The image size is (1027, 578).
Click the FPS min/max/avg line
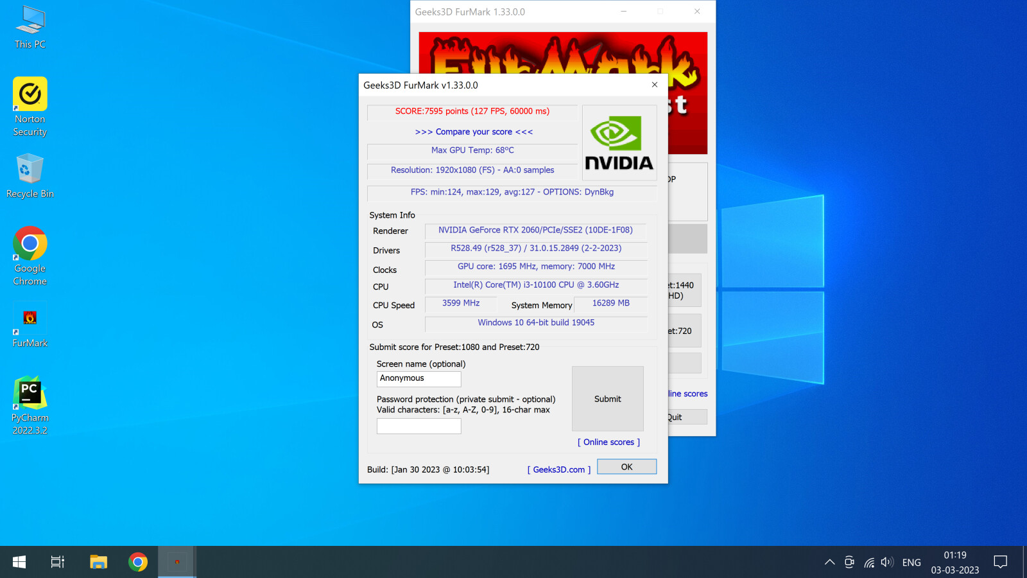(512, 192)
